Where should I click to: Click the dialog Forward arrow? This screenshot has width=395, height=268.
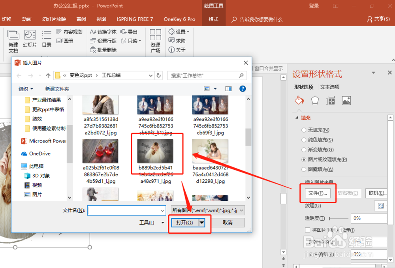(31, 75)
